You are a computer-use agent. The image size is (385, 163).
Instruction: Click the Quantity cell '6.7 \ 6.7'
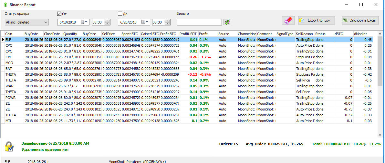(x=72, y=86)
